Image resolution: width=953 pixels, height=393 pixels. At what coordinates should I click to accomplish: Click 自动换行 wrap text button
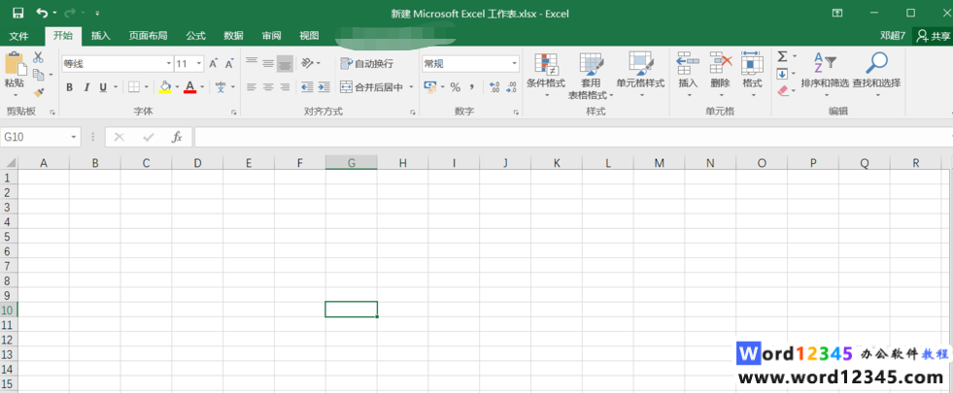coord(367,63)
